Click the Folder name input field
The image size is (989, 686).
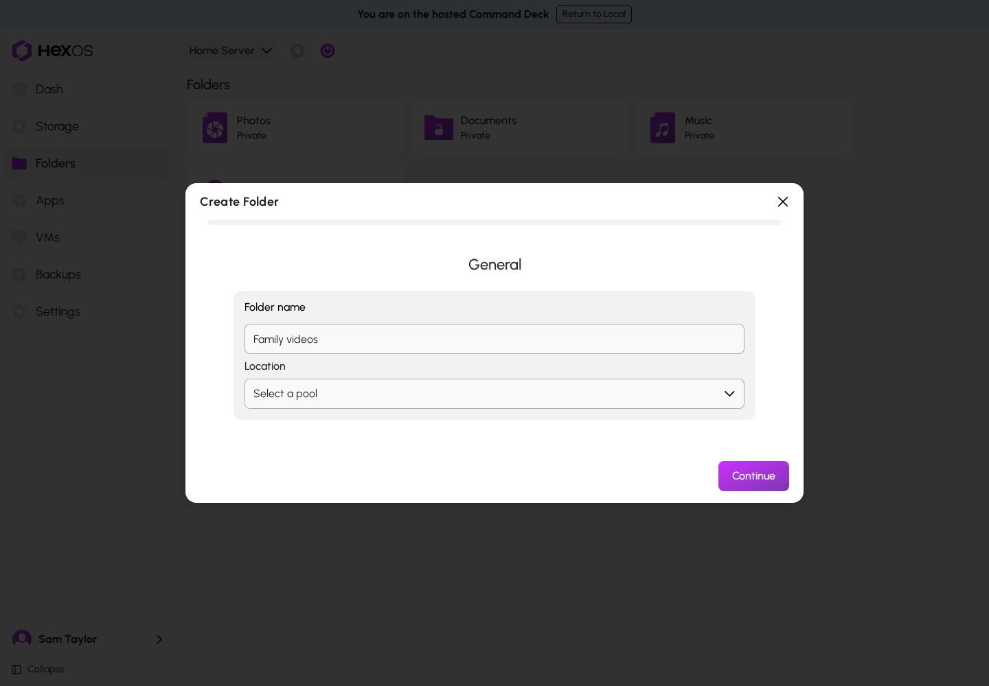(494, 339)
